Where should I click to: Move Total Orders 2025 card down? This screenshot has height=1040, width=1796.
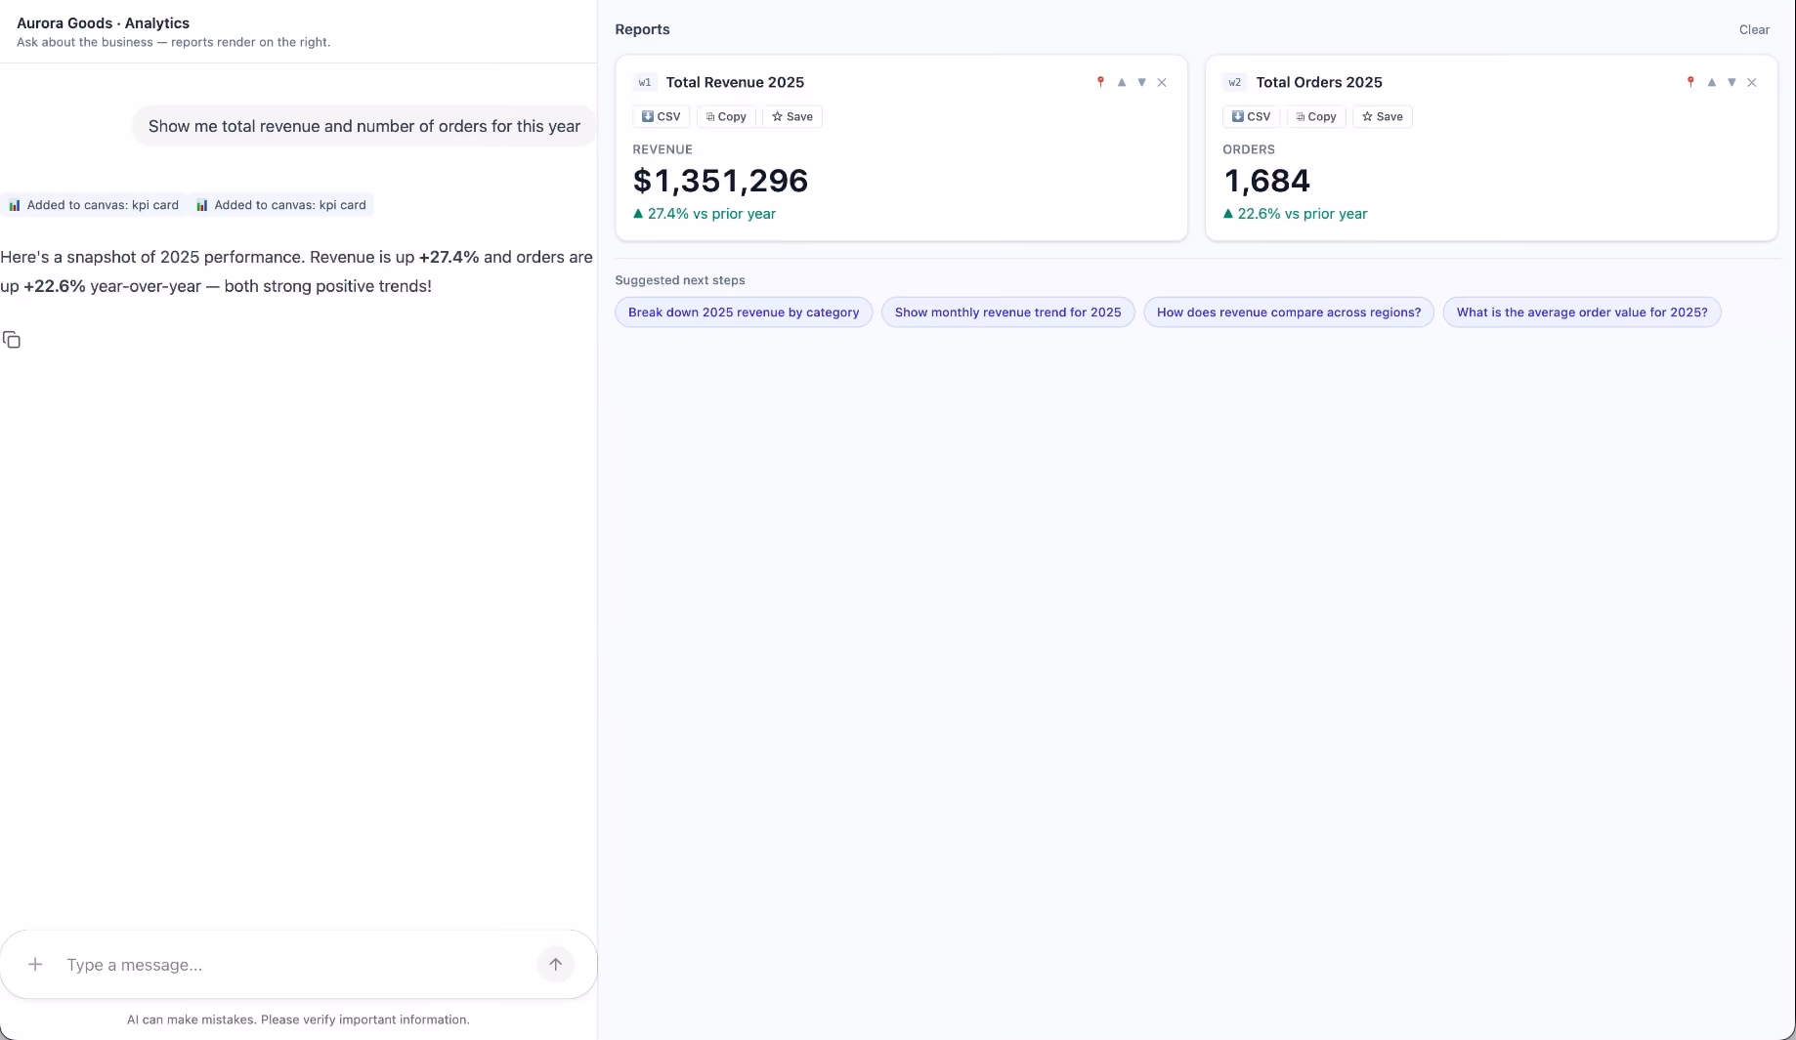1732,82
